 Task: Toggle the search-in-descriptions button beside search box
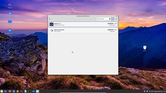click(113, 19)
